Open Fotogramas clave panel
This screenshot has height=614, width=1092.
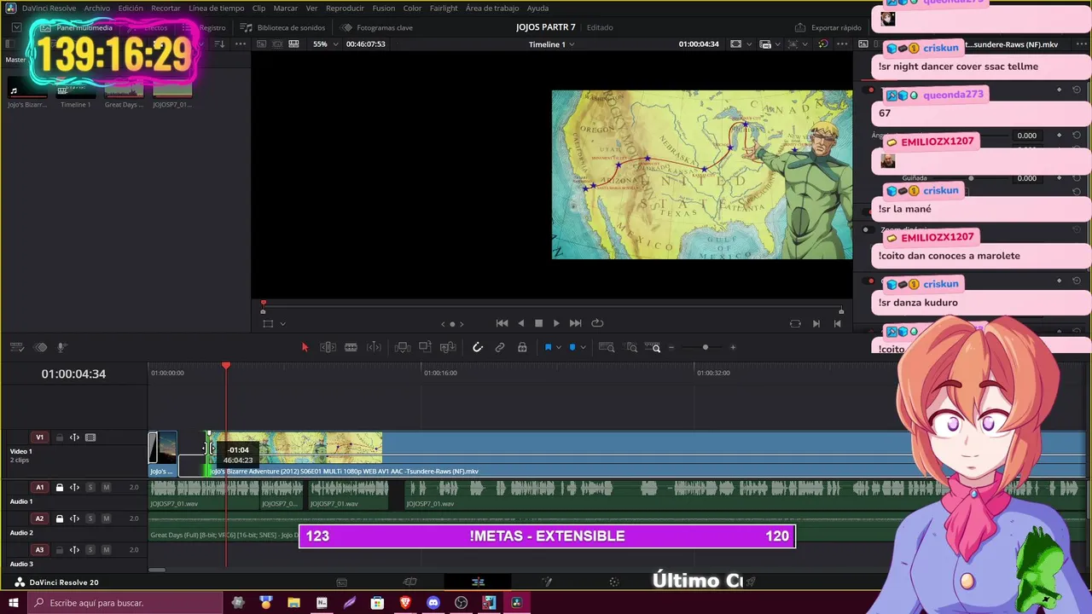coord(376,27)
